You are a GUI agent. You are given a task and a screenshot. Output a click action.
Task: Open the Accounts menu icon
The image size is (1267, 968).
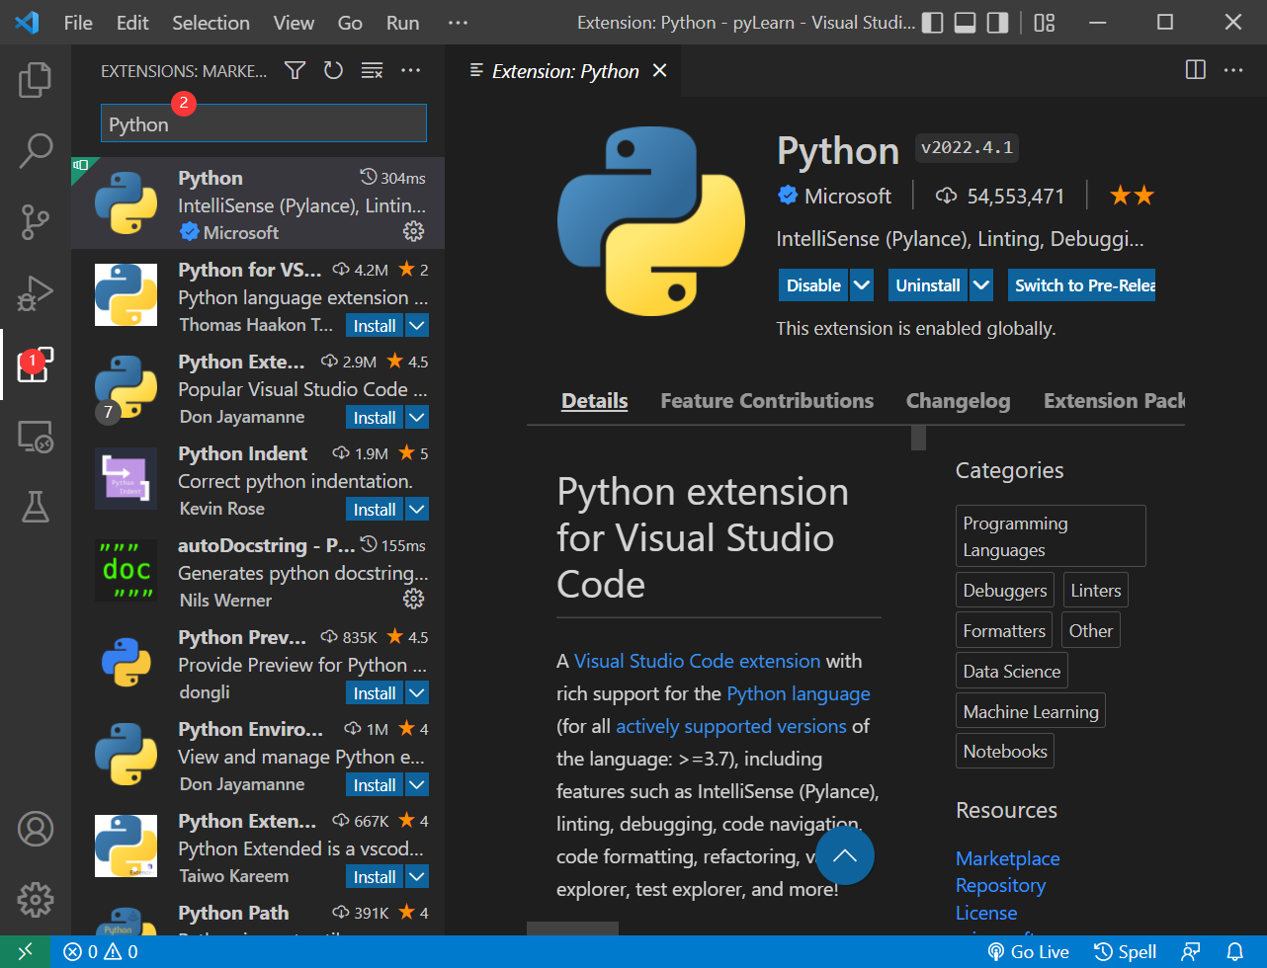[x=36, y=829]
